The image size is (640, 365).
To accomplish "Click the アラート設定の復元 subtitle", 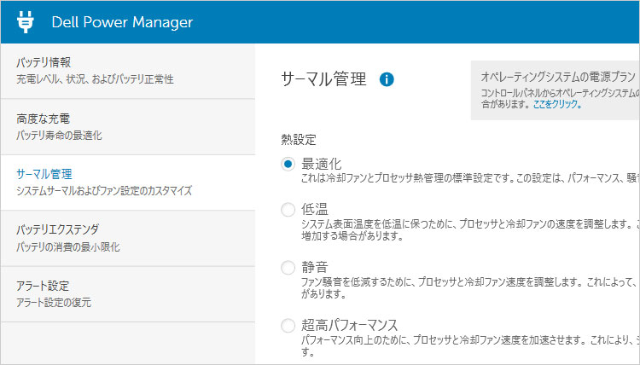I will [x=54, y=302].
